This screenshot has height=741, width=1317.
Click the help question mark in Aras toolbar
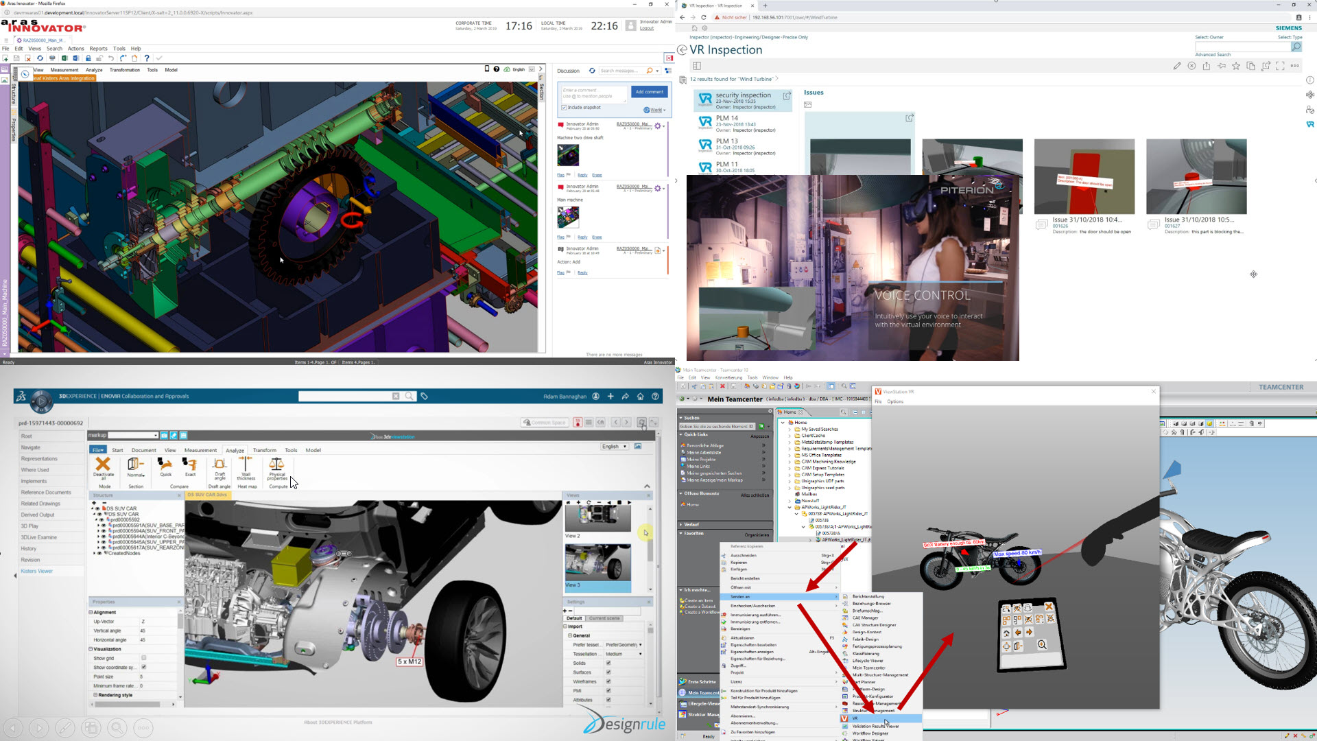(x=147, y=58)
